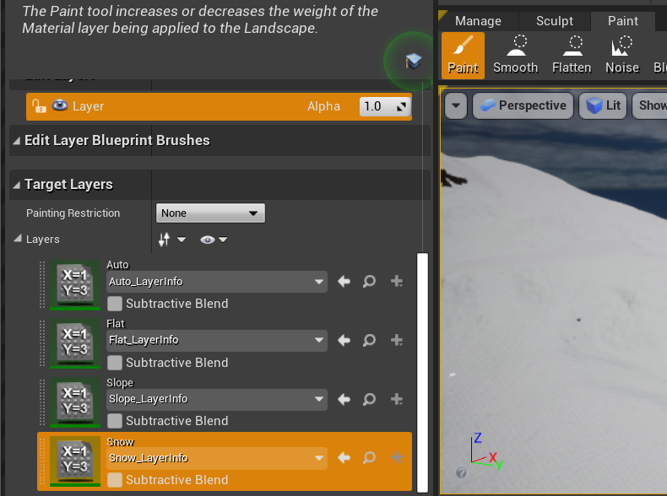Enable Subtractive Blend for Slope layer
The height and width of the screenshot is (496, 667).
115,421
